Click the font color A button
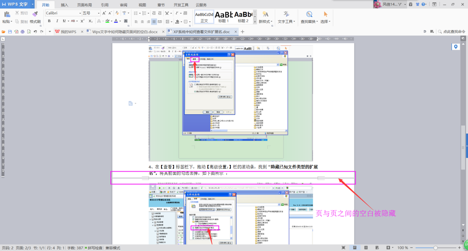This screenshot has height=251, width=468. point(116,21)
